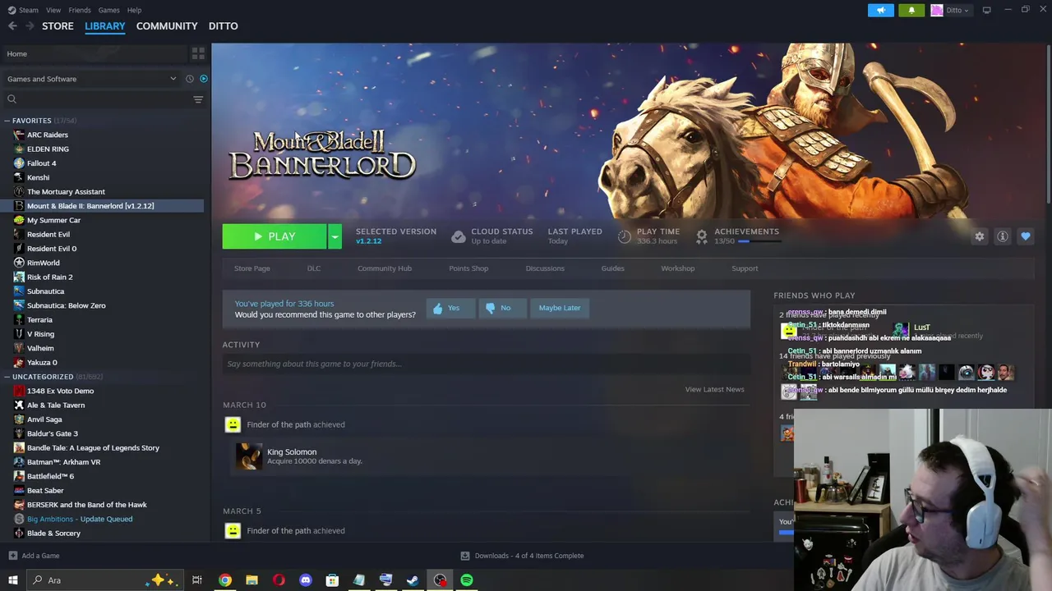Screen dimensions: 1052x591
Task: Show game info icon
Action: pos(1003,236)
